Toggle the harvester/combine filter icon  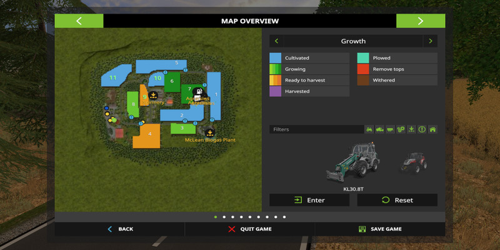(380, 129)
